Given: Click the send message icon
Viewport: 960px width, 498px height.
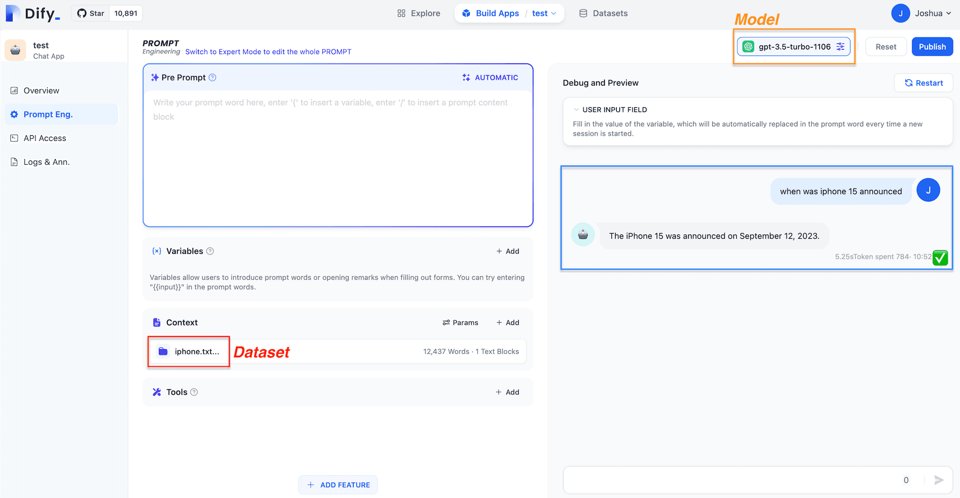Looking at the screenshot, I should 939,480.
